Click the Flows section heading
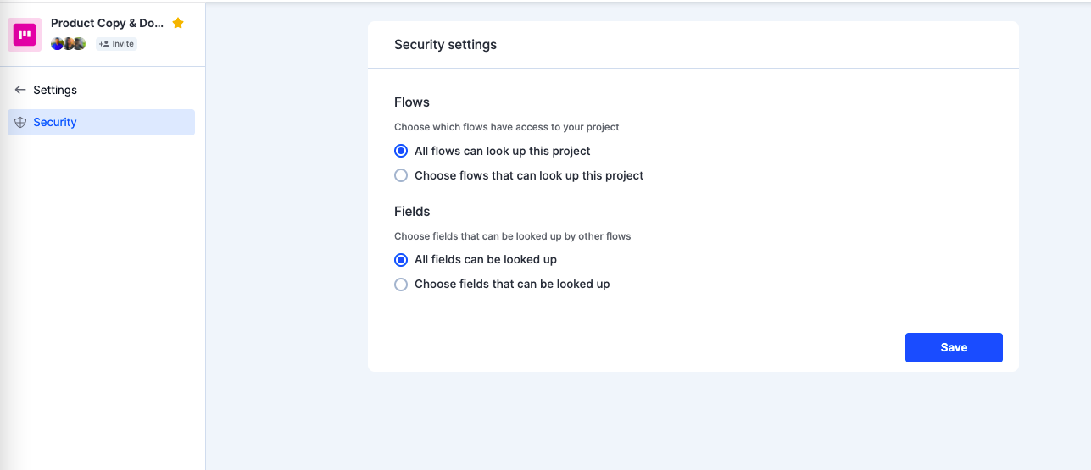The image size is (1091, 470). coord(412,102)
